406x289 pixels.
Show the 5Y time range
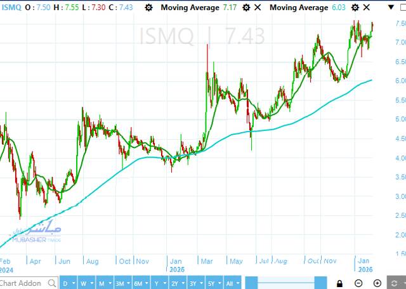coord(213,283)
